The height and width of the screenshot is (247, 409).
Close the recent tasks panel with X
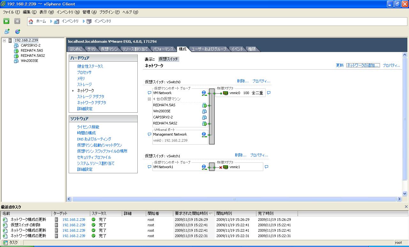(x=406, y=207)
